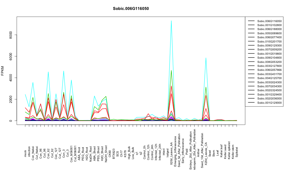Click the 8000 y-axis tick label
Image resolution: width=284 pixels, height=170 pixels.
click(11, 35)
